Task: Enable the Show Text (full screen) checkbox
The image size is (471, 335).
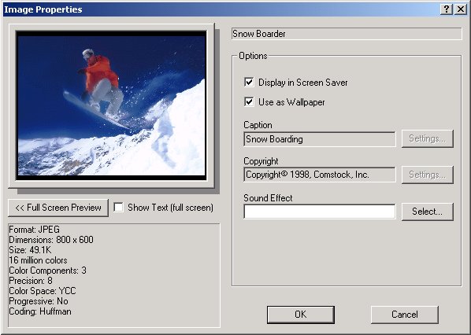Action: (118, 208)
